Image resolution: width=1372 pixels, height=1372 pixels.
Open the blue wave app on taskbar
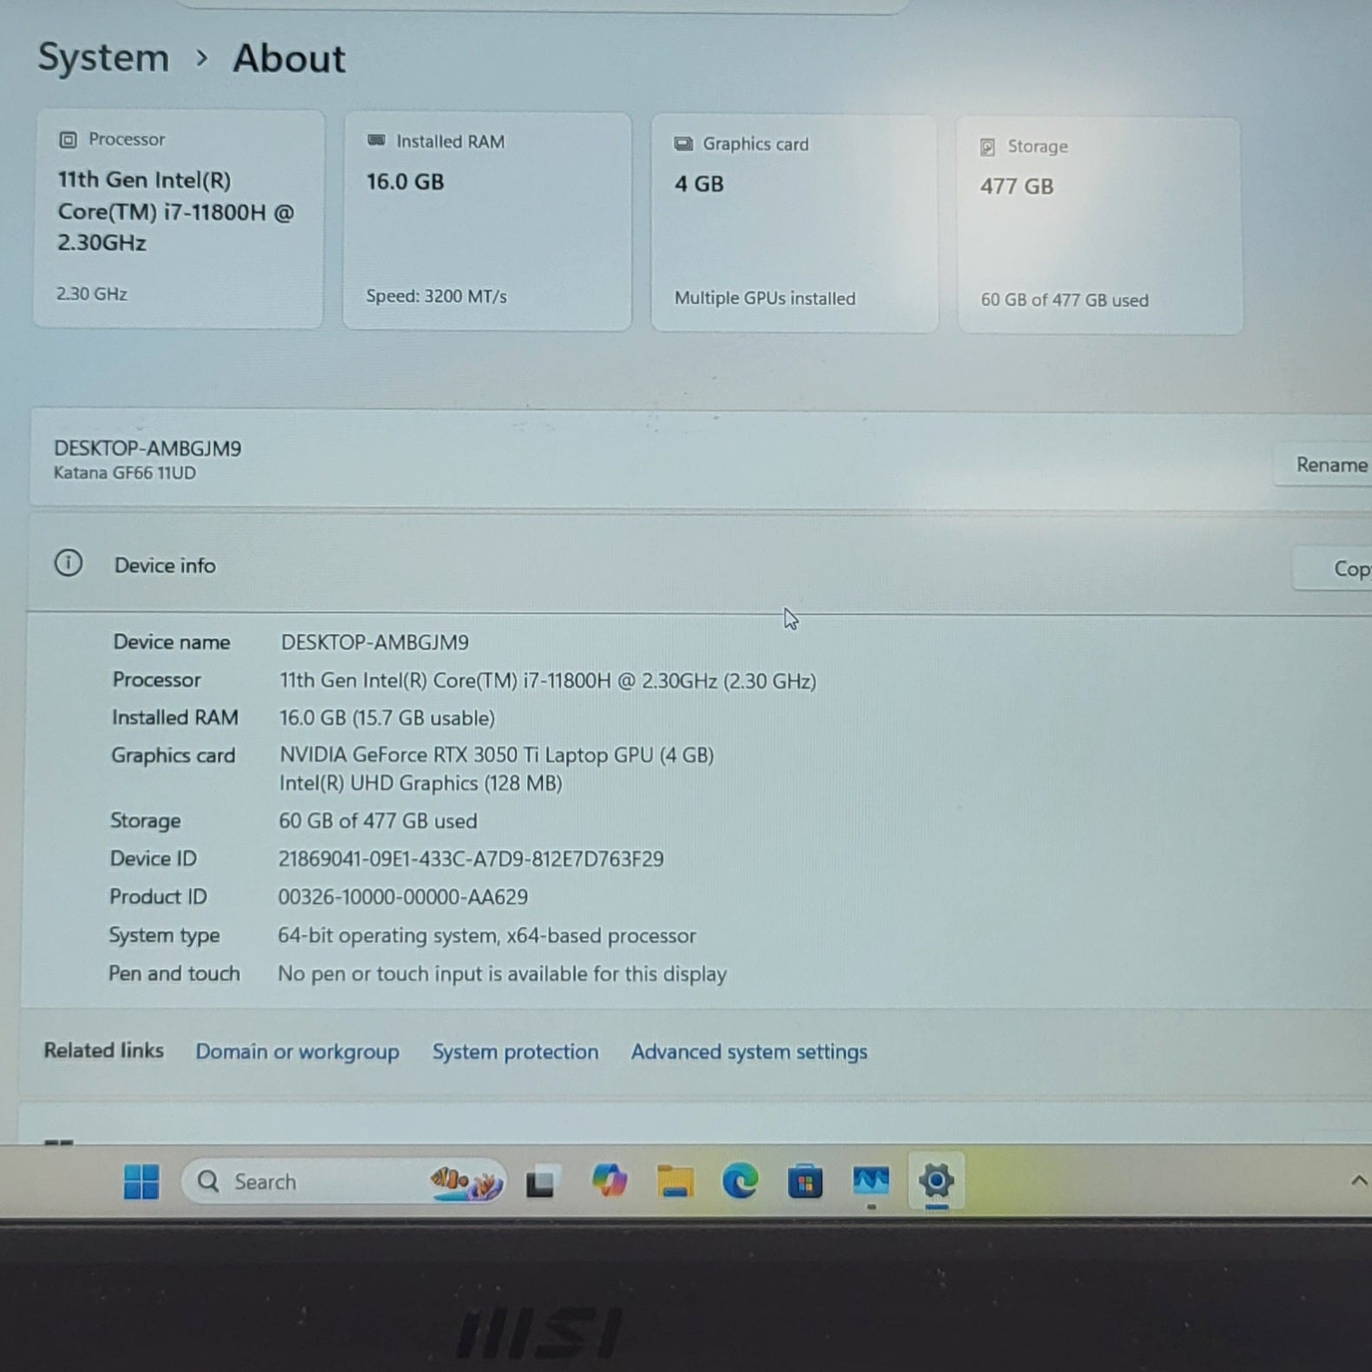pos(871,1182)
